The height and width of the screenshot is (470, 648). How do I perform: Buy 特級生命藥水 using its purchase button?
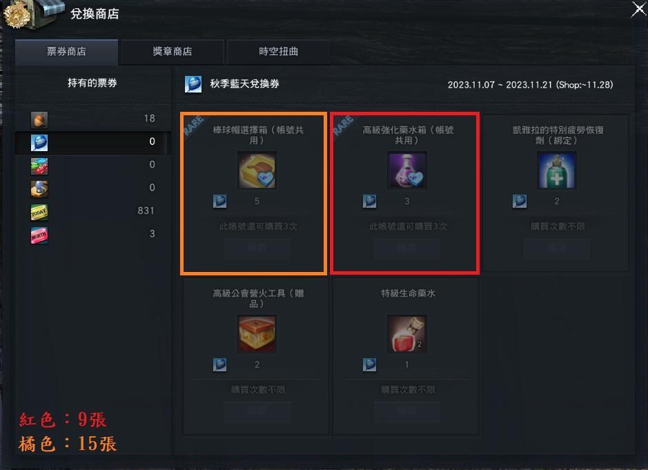406,411
